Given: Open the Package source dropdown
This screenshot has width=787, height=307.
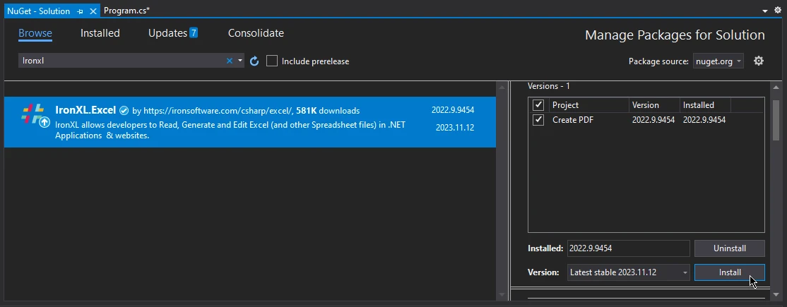Looking at the screenshot, I should [x=718, y=61].
